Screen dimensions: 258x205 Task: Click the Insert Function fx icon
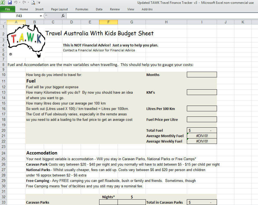point(63,16)
